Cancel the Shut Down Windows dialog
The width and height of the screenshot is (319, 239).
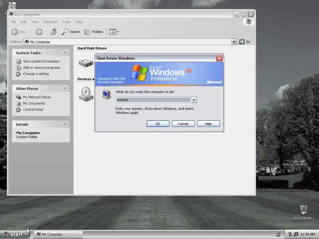(183, 124)
